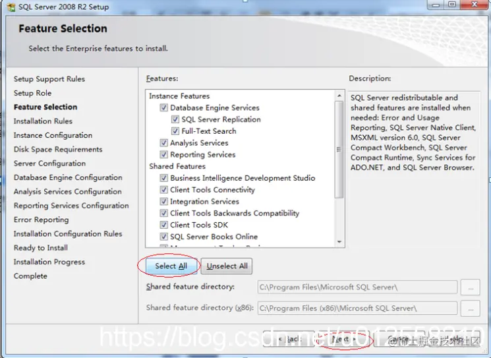
Task: Browse for shared feature directory (x86)
Action: [471, 308]
